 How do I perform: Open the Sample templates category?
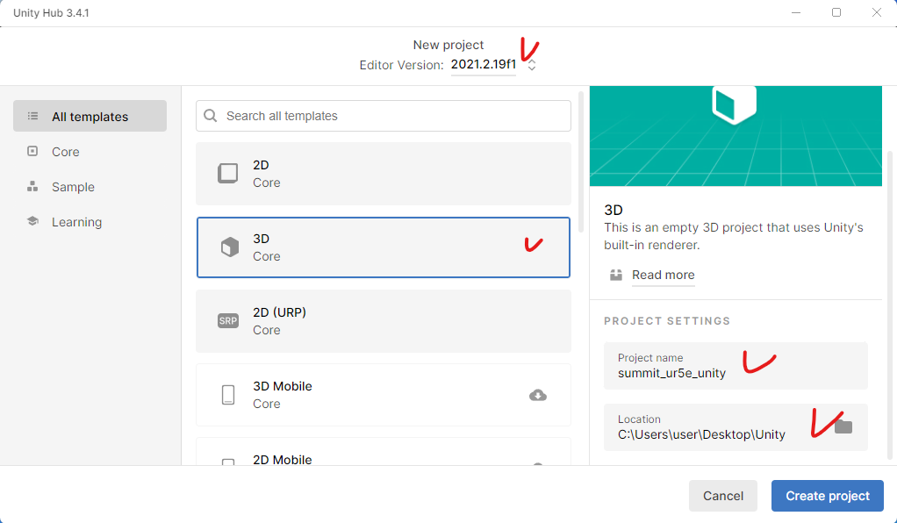click(73, 187)
